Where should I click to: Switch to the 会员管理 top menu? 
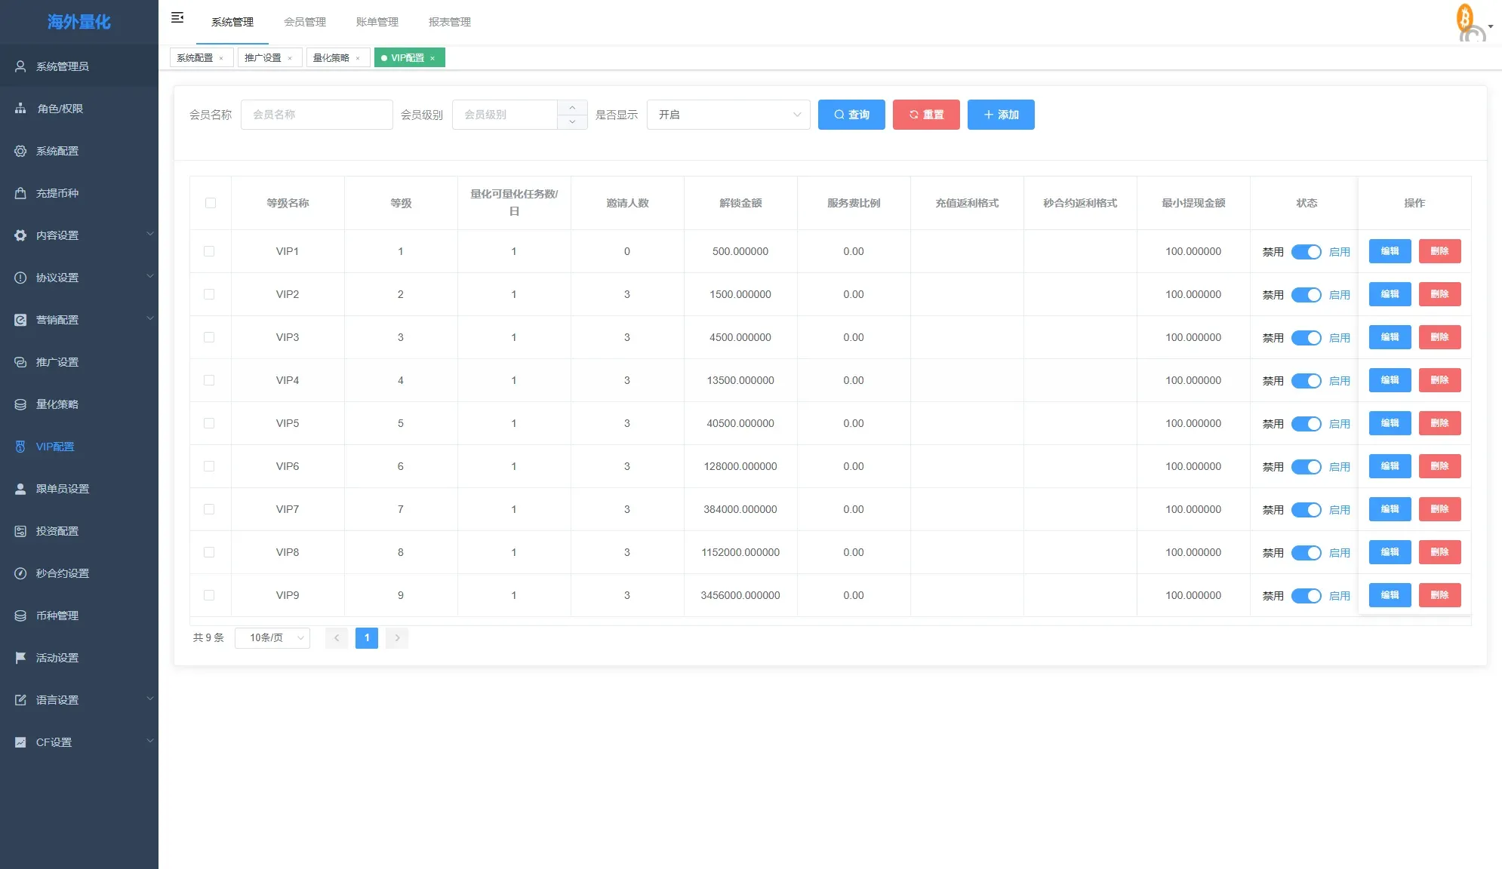tap(305, 22)
